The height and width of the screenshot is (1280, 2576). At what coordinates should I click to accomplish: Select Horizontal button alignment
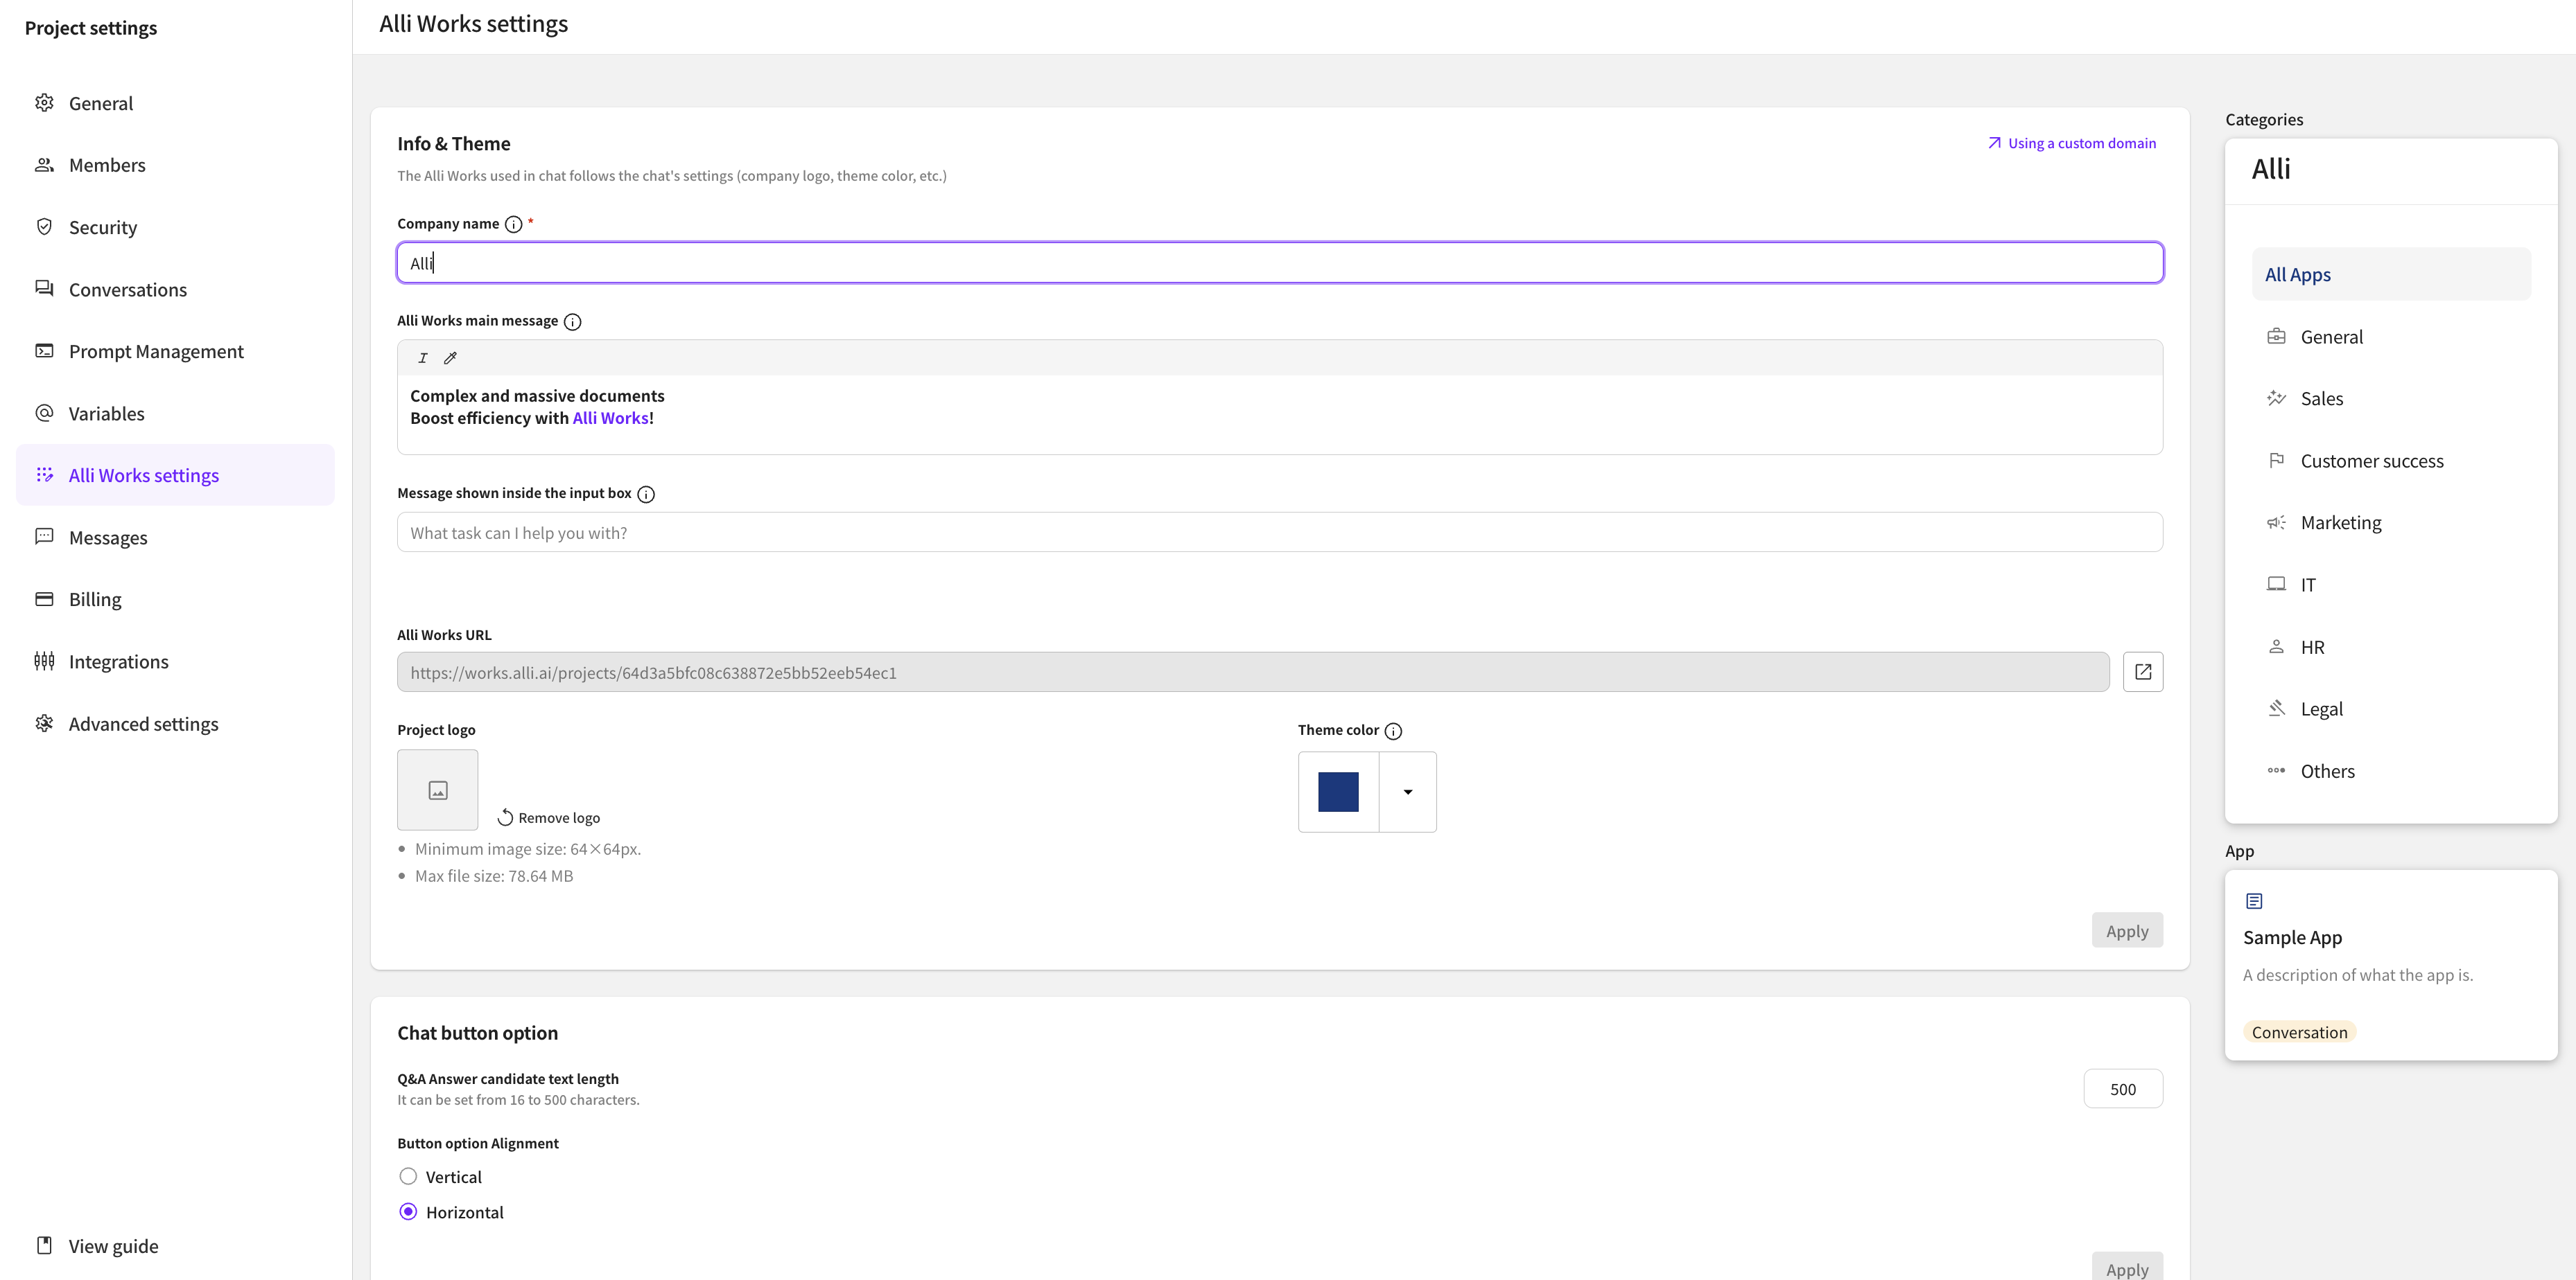408,1212
